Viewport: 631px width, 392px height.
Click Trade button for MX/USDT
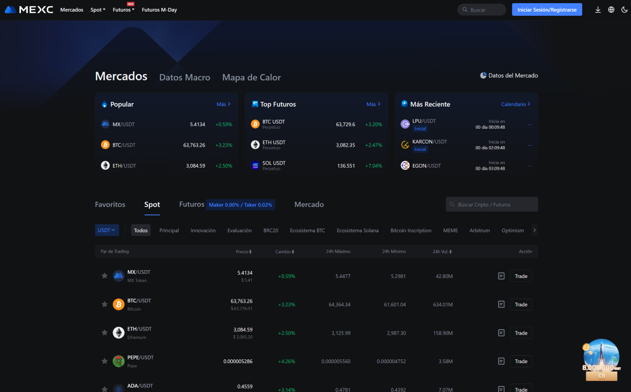click(521, 276)
